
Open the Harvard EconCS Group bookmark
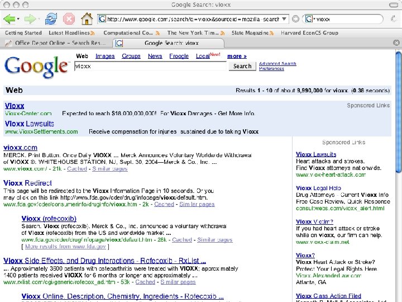[x=309, y=33]
